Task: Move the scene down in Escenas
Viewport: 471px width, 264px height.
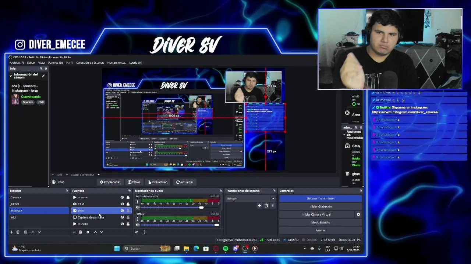Action: coord(39,232)
